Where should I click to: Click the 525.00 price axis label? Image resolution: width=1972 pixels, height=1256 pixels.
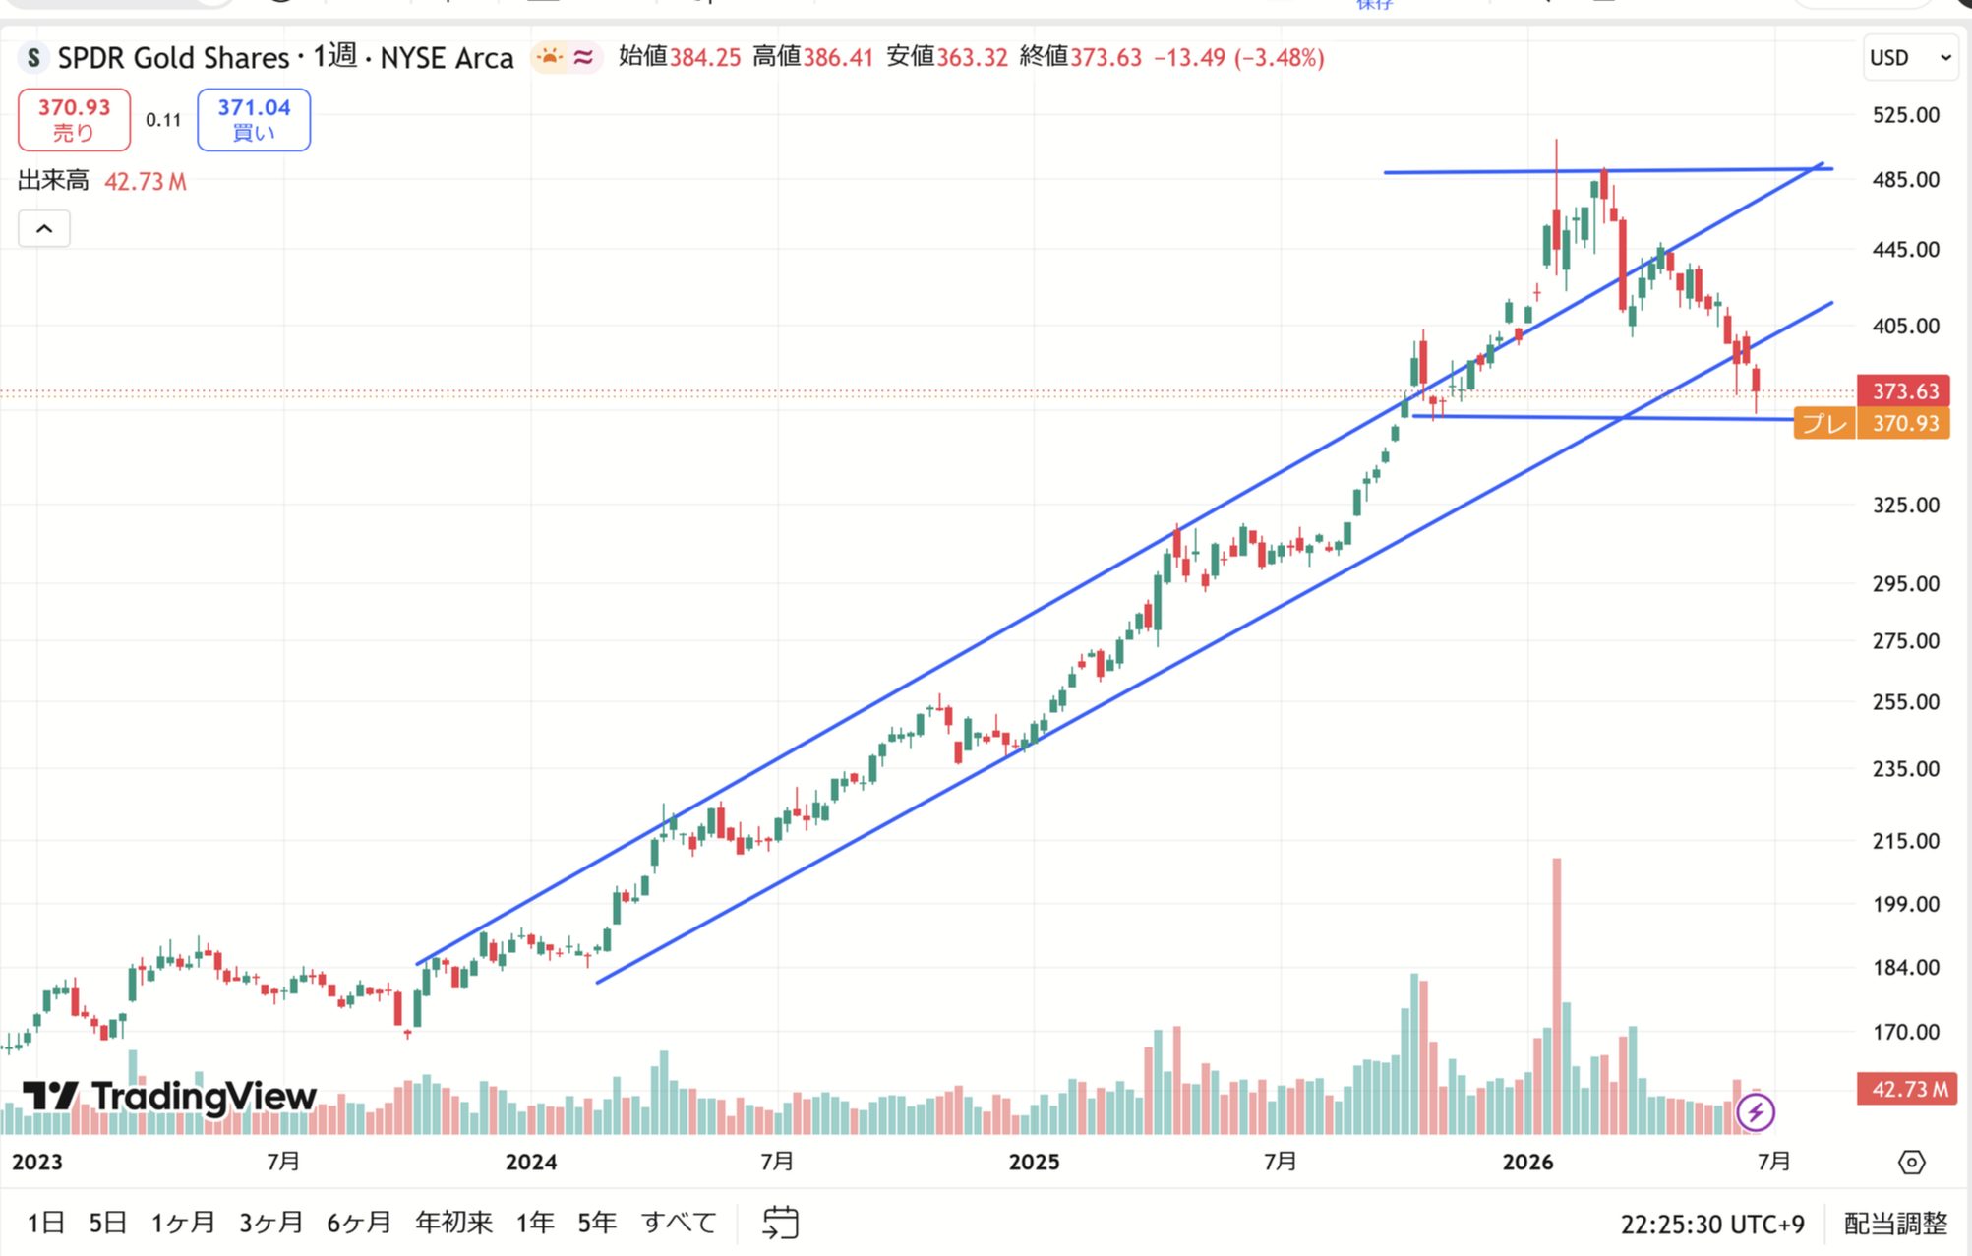[x=1905, y=115]
